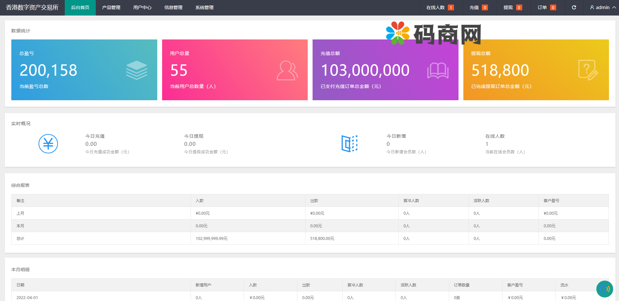Click the green sound notification floating icon
This screenshot has height=301, width=619.
[604, 289]
